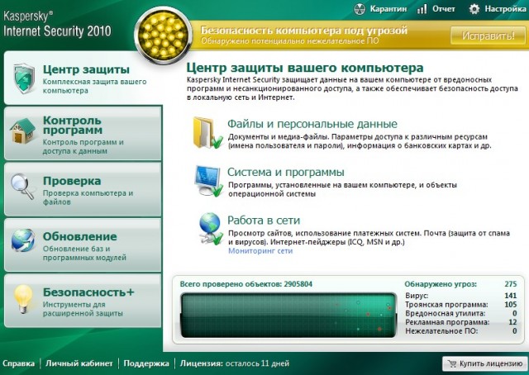The height and width of the screenshot is (375, 529).
Task: Select the Обновление globe icon
Action: click(22, 241)
